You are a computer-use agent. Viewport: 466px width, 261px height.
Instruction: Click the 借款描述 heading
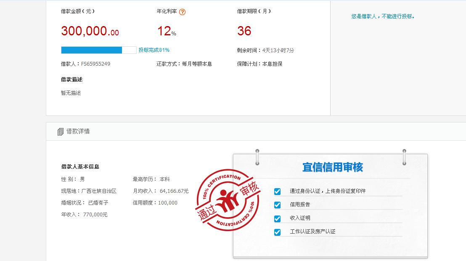click(71, 80)
